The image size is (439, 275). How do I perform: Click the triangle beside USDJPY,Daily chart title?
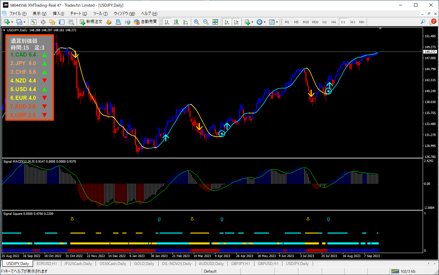click(4, 30)
